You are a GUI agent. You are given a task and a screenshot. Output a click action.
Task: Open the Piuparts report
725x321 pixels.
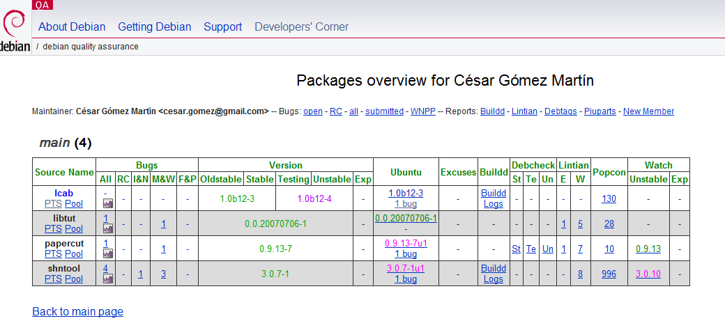[600, 111]
